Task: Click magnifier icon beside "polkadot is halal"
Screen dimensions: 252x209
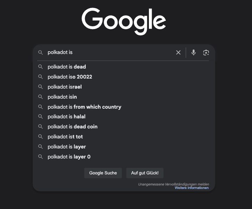Action: (x=41, y=117)
